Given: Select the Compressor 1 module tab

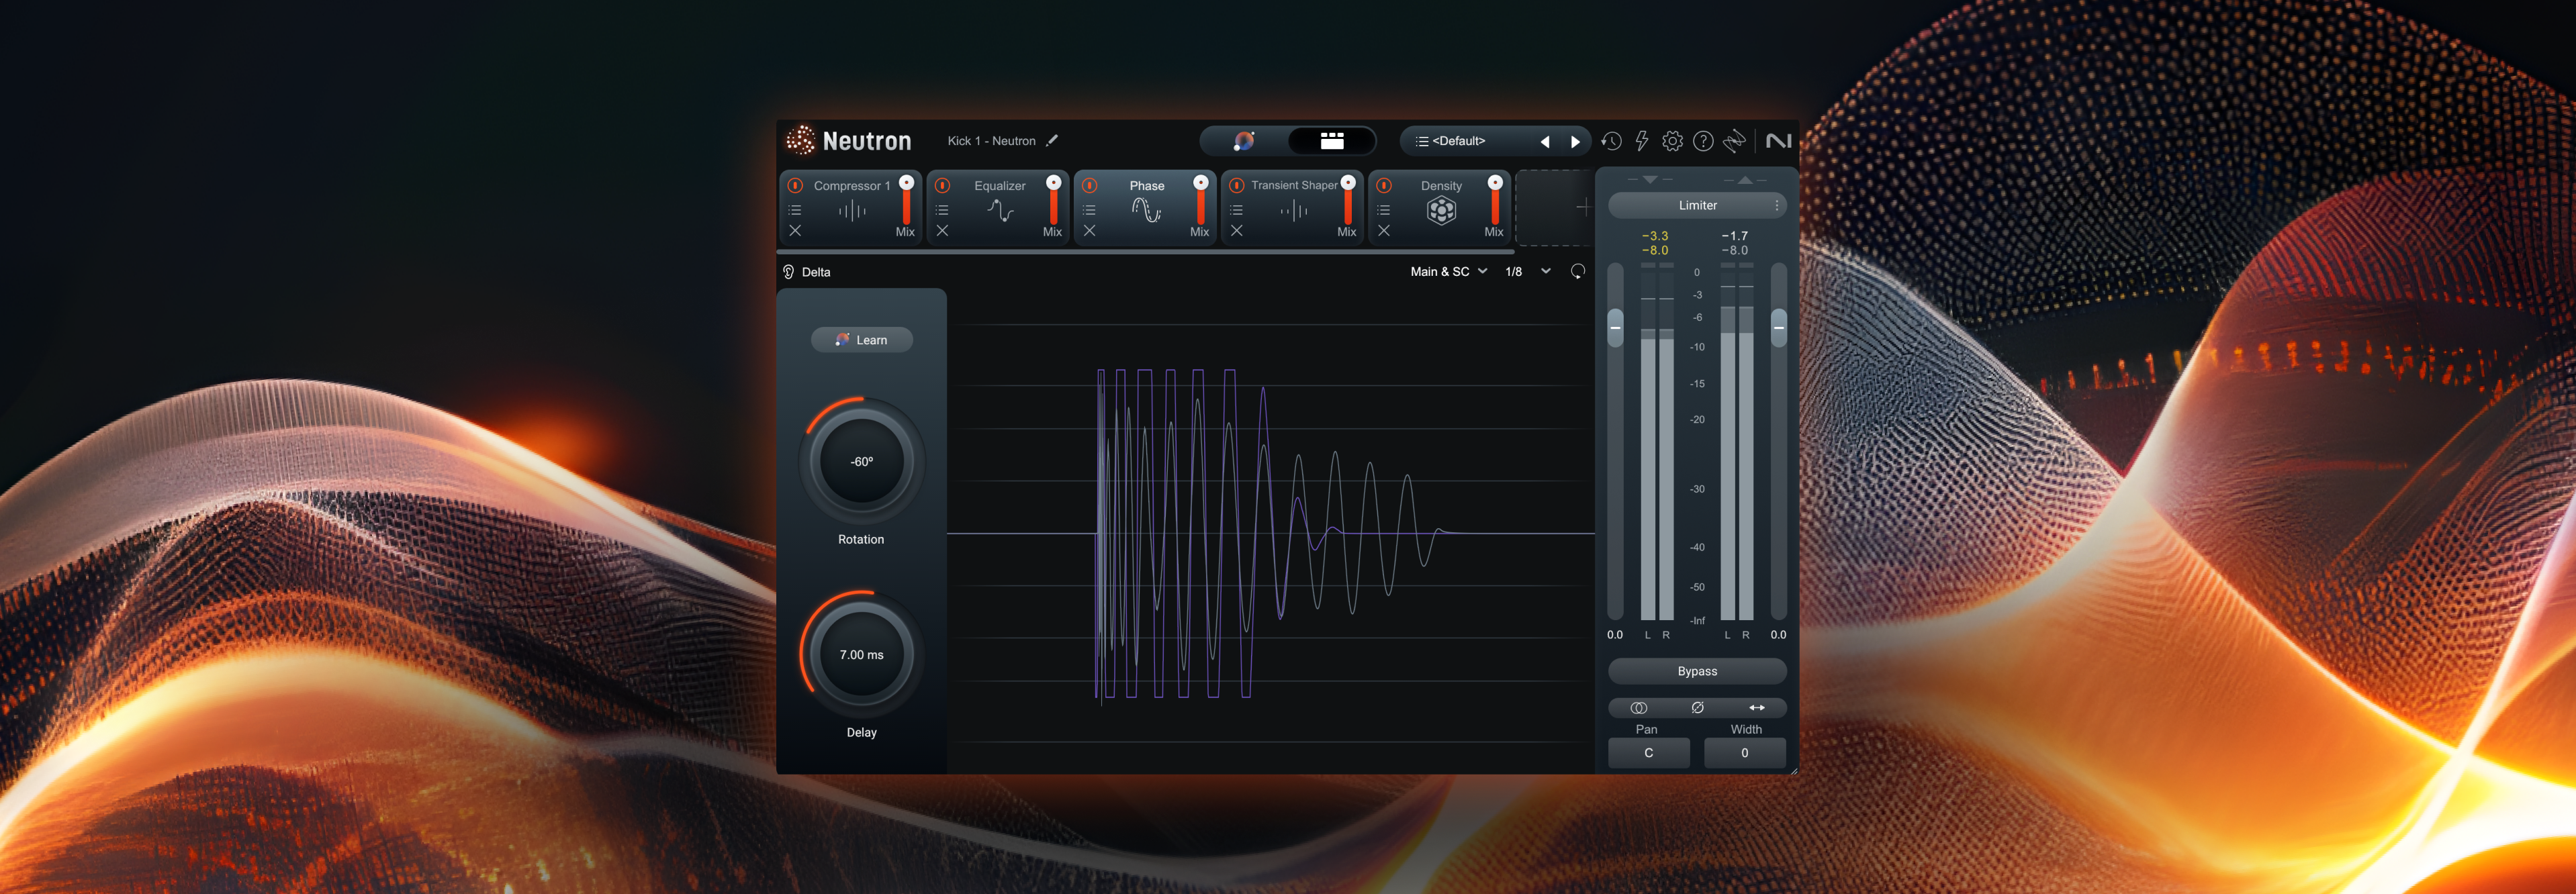Looking at the screenshot, I should pos(851,207).
